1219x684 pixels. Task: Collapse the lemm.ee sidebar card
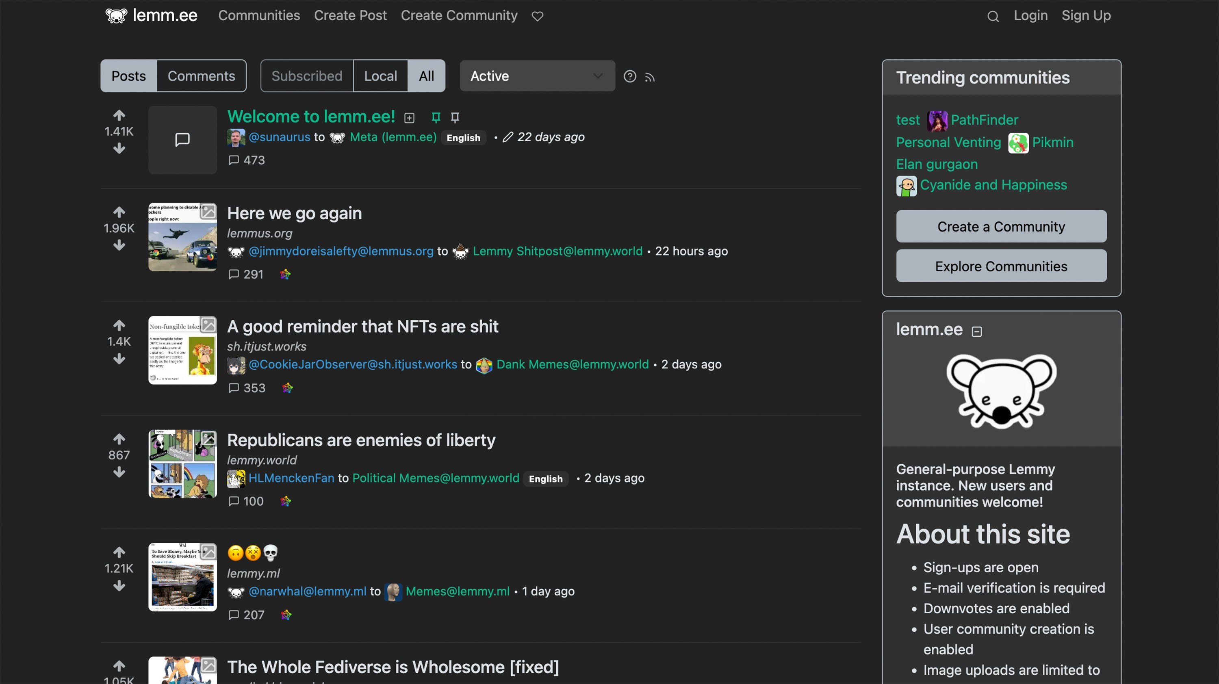pyautogui.click(x=977, y=331)
